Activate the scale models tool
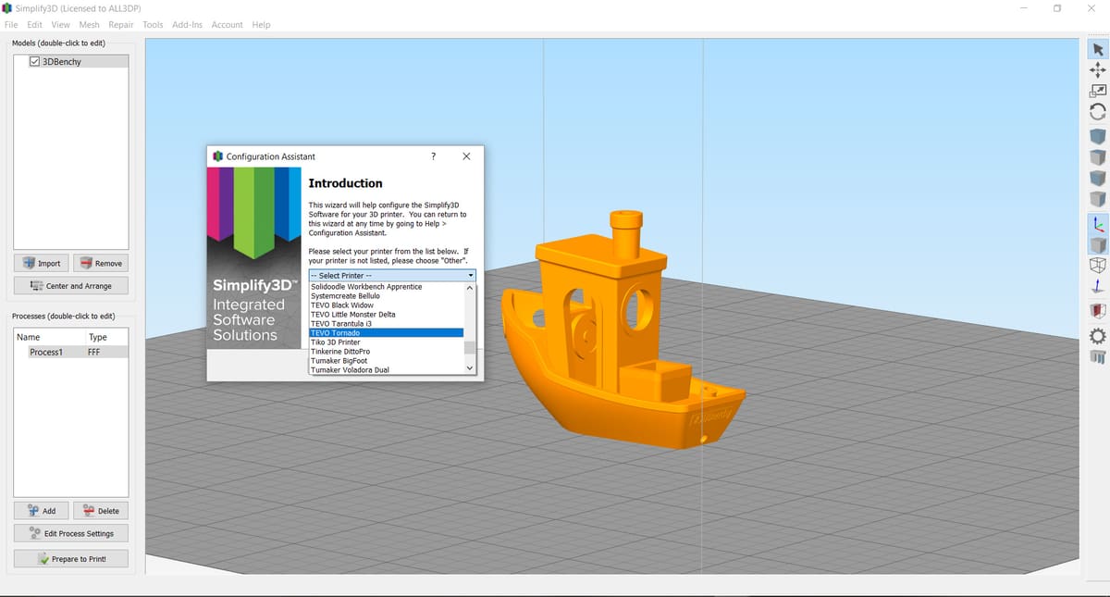Screen dimensions: 1110x597 pos(1098,91)
